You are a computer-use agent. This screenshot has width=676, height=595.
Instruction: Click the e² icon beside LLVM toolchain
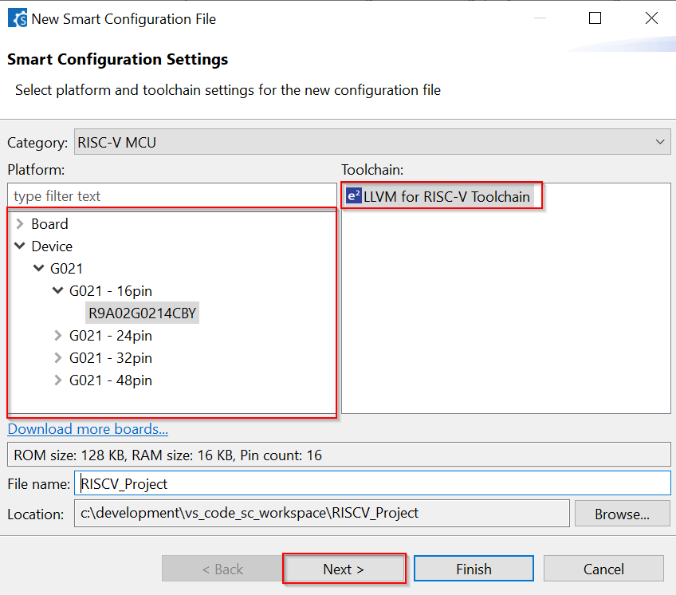[353, 196]
